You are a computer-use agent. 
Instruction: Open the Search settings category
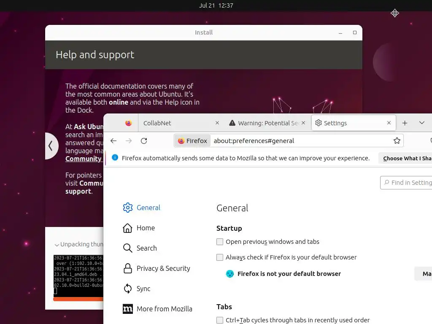tap(140, 248)
